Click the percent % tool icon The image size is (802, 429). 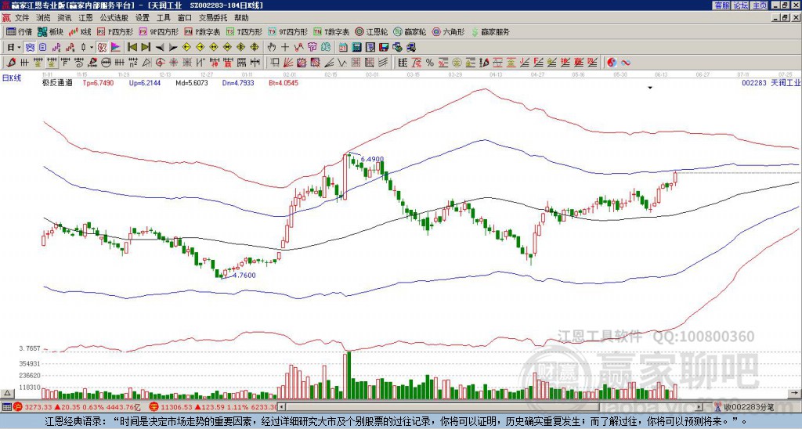(430, 63)
